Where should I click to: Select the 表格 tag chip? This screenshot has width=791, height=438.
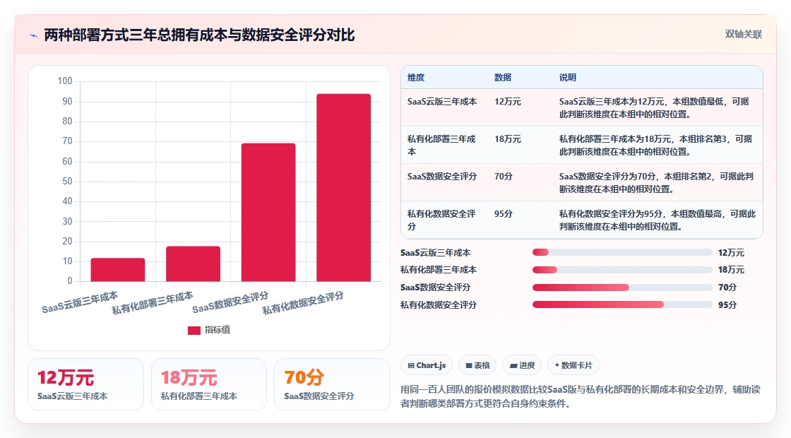click(x=477, y=365)
